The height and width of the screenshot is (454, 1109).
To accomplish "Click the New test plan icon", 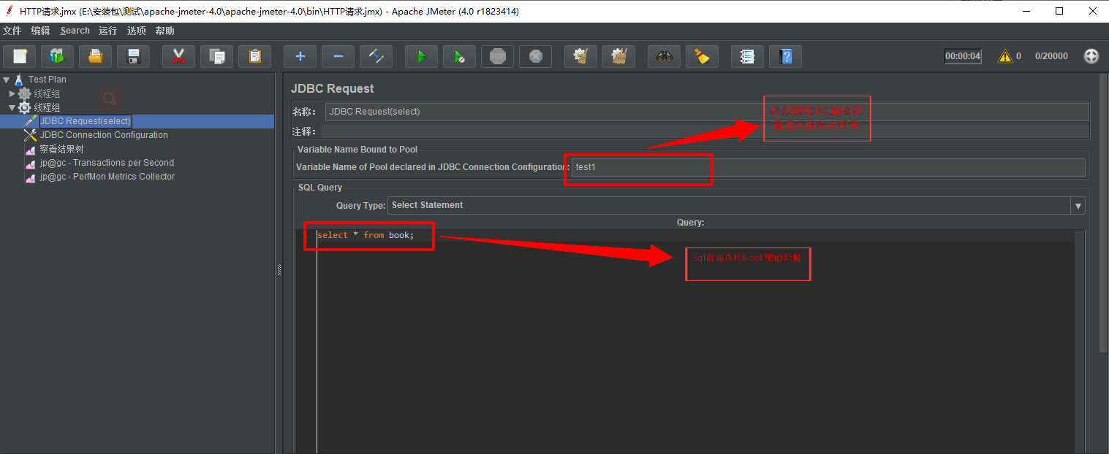I will point(20,56).
